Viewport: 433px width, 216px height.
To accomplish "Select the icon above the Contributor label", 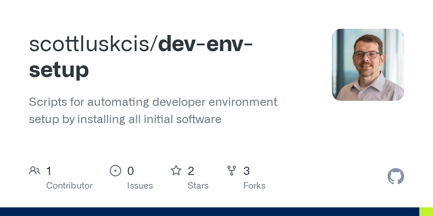I will point(35,170).
